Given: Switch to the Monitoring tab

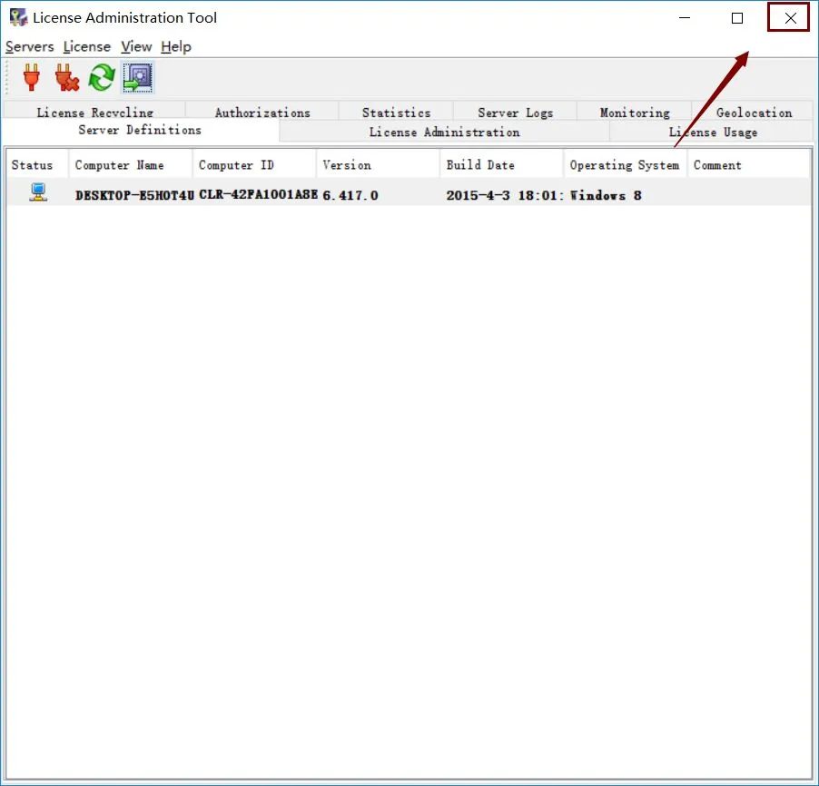Looking at the screenshot, I should (635, 112).
